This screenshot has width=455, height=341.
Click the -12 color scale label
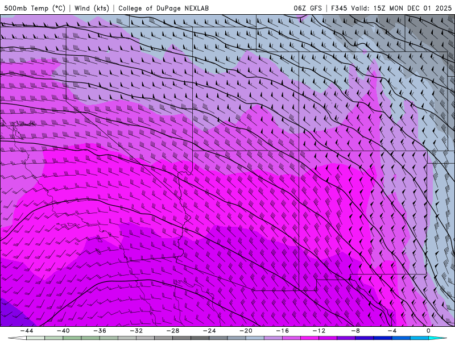pyautogui.click(x=319, y=331)
